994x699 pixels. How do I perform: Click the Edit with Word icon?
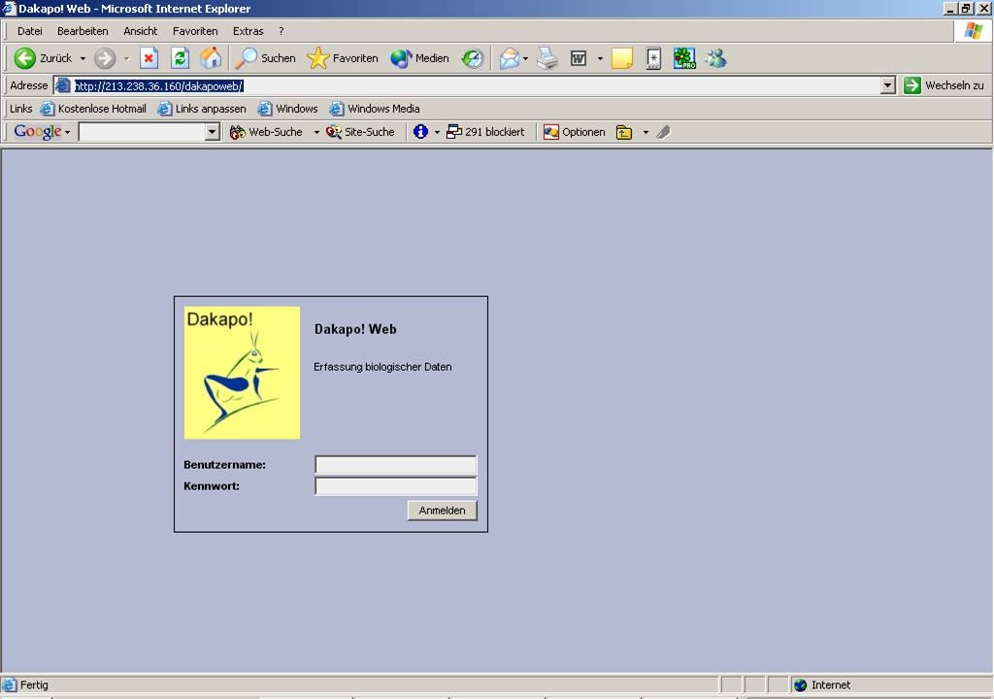click(579, 58)
